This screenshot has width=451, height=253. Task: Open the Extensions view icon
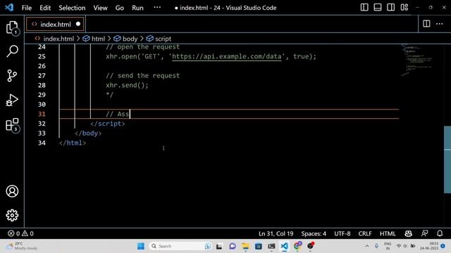coord(12,125)
